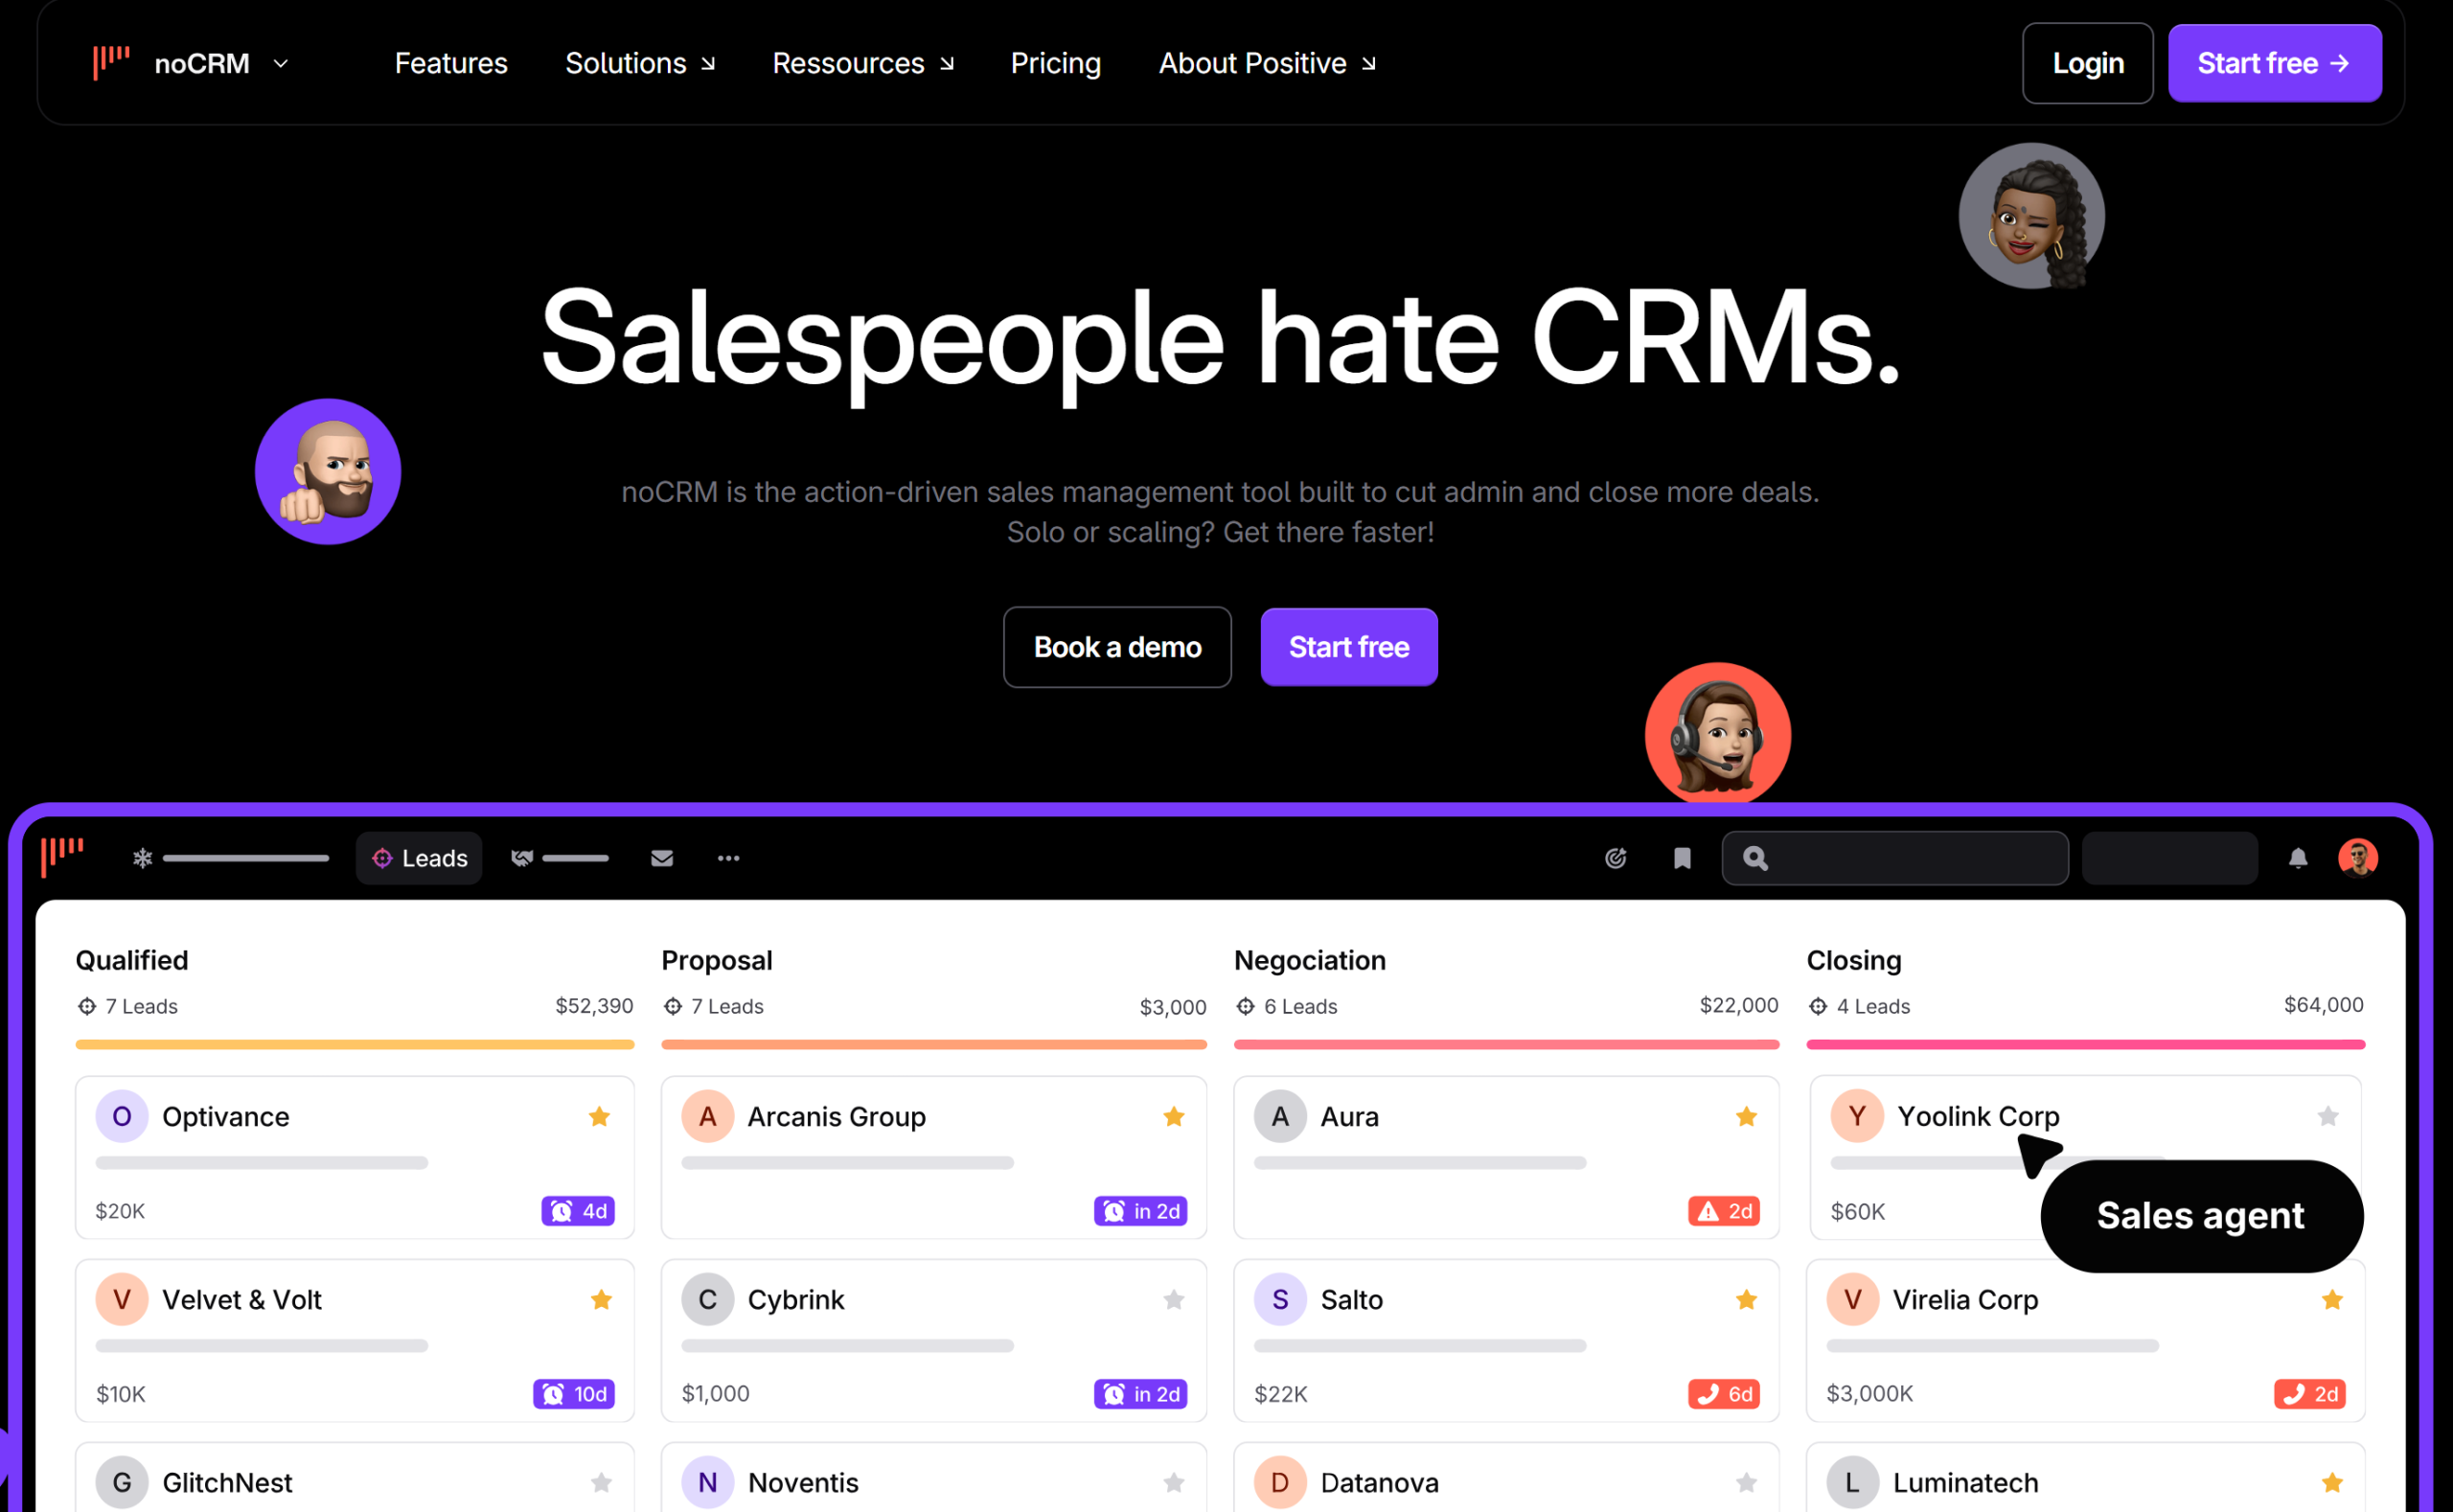
Task: Click the bearded man avatar on purple circle
Action: (328, 472)
